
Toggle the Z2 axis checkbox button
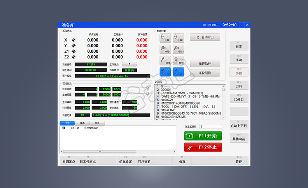pyautogui.click(x=178, y=72)
